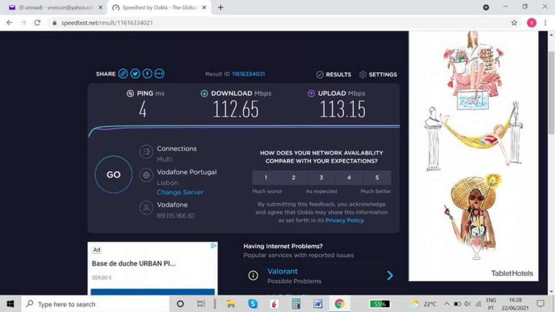Image resolution: width=555 pixels, height=312 pixels.
Task: Reload the Speedtest page
Action: click(x=37, y=23)
